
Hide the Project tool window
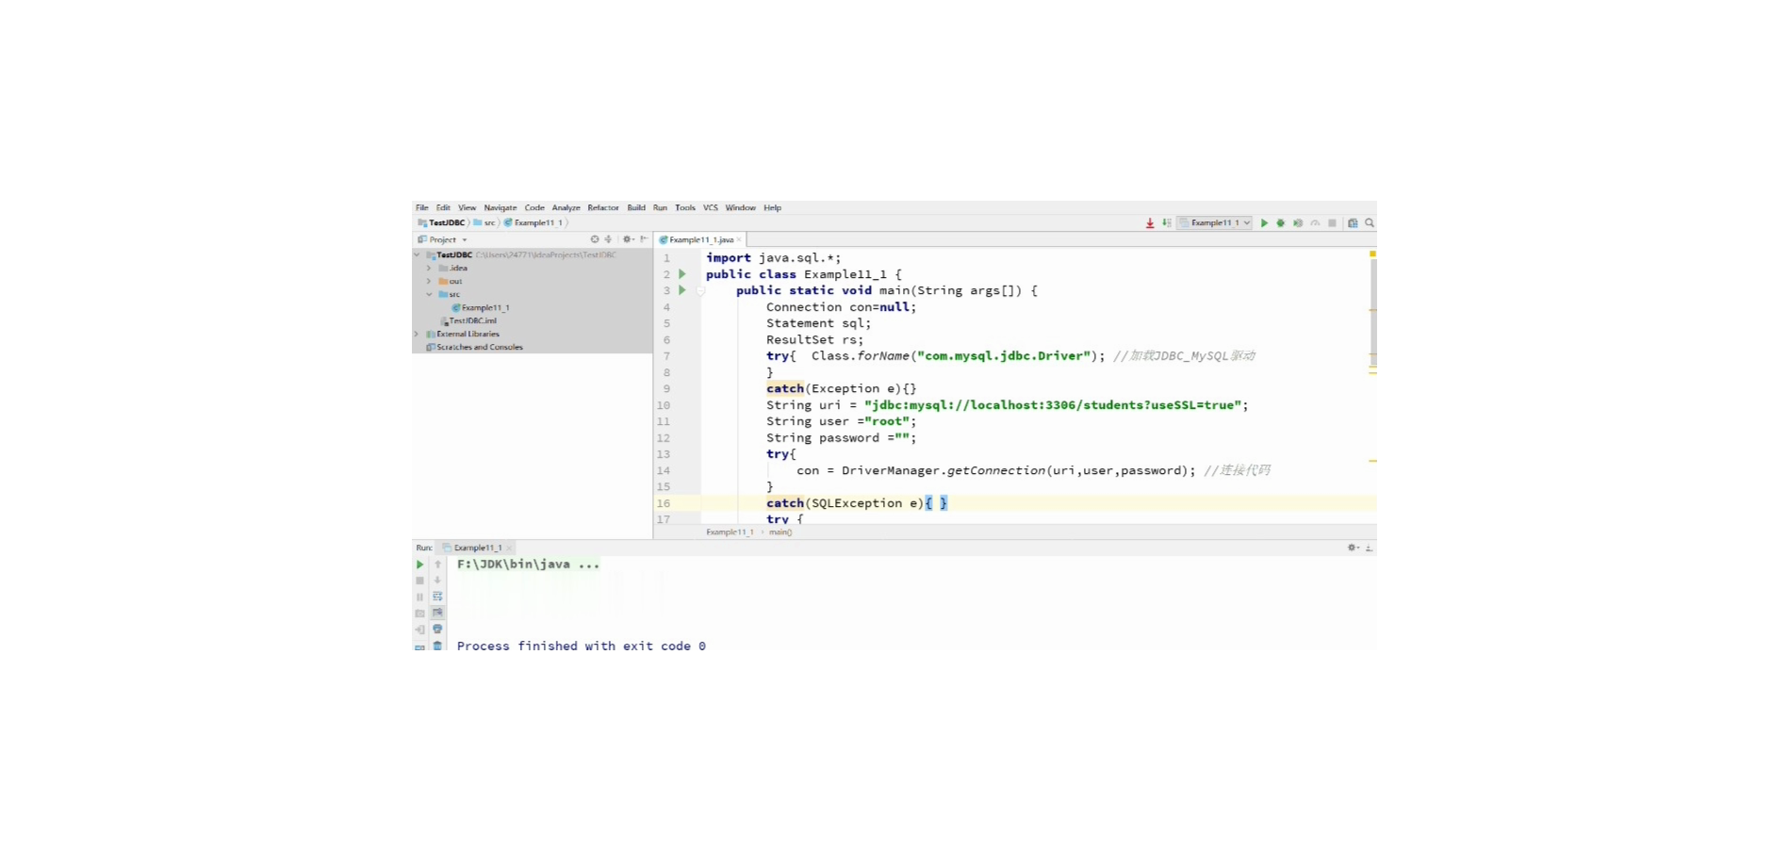pyautogui.click(x=644, y=239)
